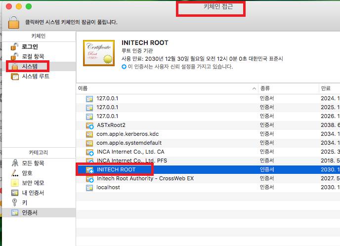This screenshot has height=246, width=340.
Task: Select the 인증서 category
Action: pyautogui.click(x=29, y=212)
